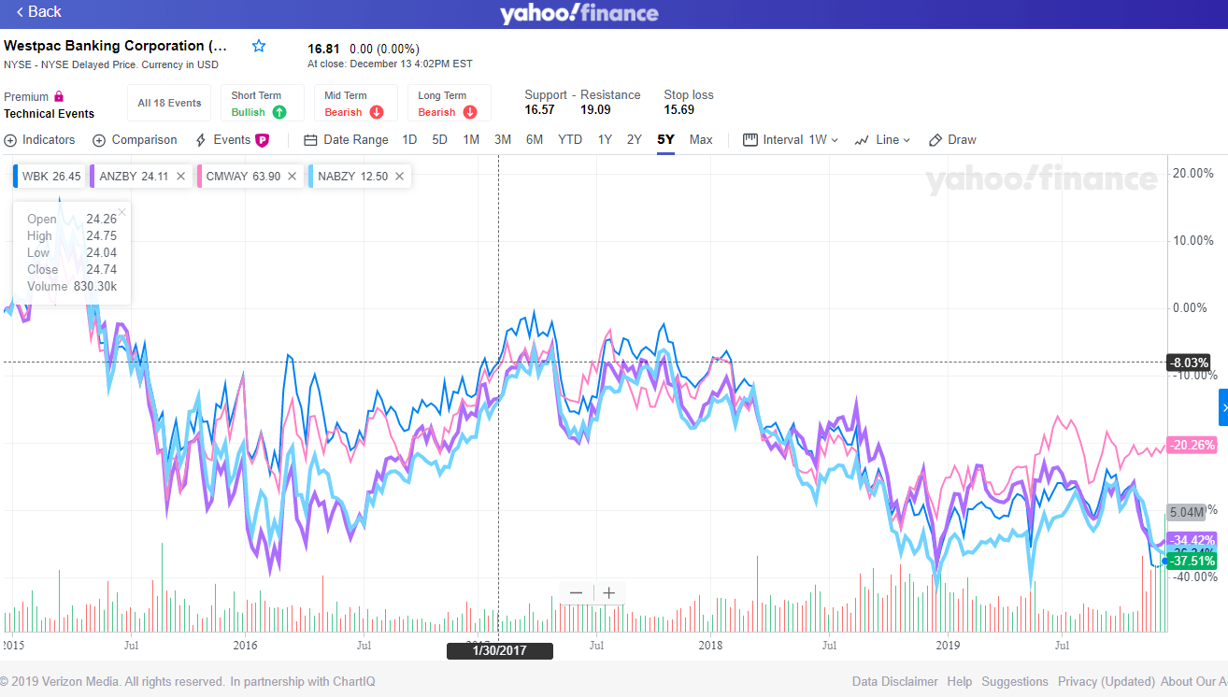Click the Long Term bearish down-arrow icon
The width and height of the screenshot is (1228, 697).
coord(470,112)
